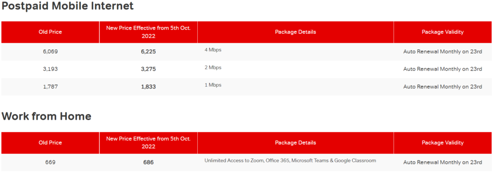This screenshot has height=181, width=495.
Task: Select Package Details header in Postpaid Mobile Internet table
Action: click(x=295, y=32)
